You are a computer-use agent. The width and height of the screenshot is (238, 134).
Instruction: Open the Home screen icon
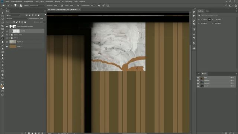click(x=3, y=6)
